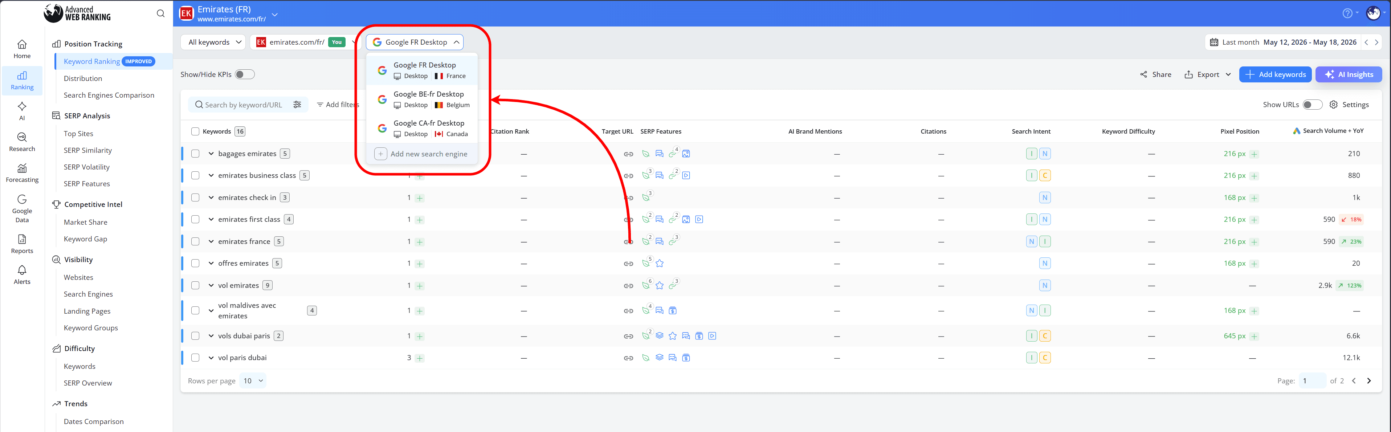The width and height of the screenshot is (1391, 432).
Task: Check the vol emirates row checkbox
Action: [x=196, y=286]
